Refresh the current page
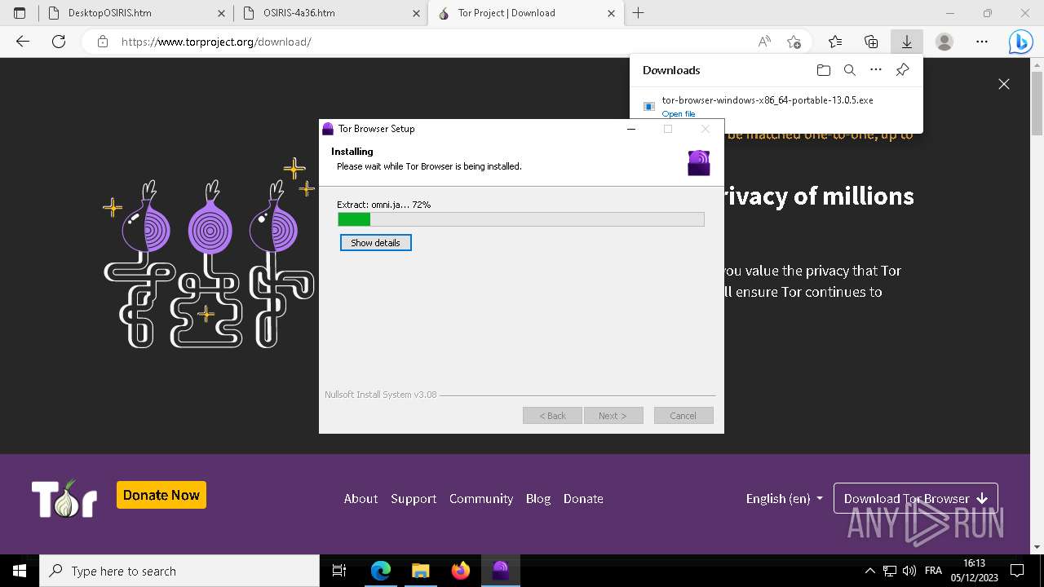Viewport: 1044px width, 587px height. pyautogui.click(x=59, y=42)
